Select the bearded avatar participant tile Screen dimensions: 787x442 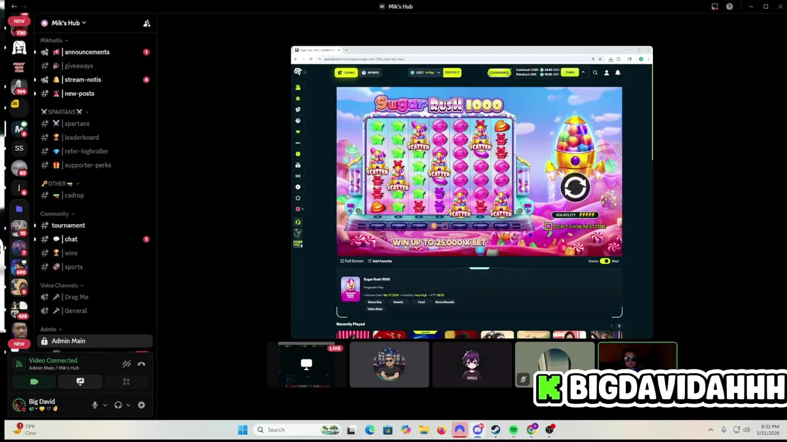(x=389, y=365)
